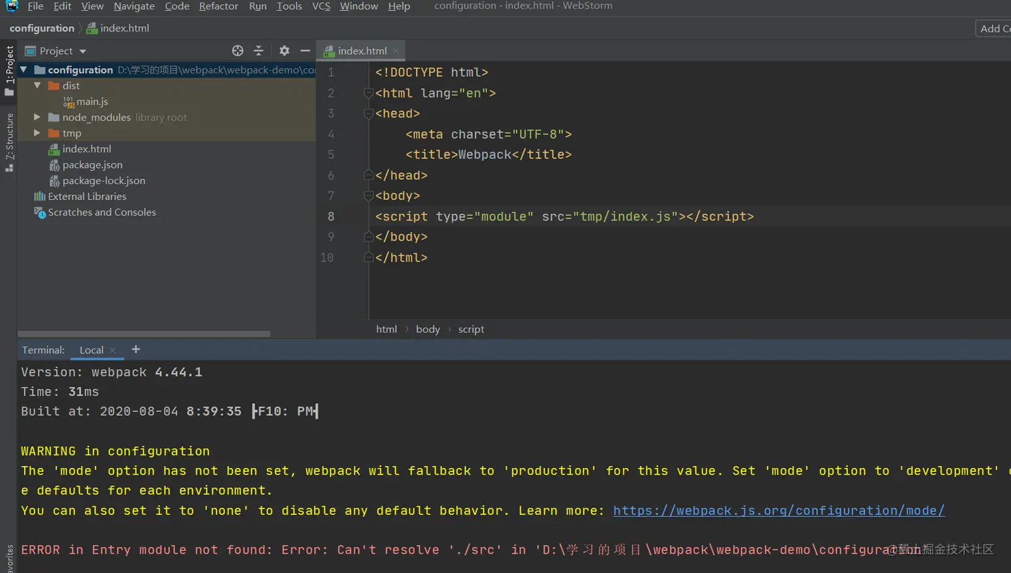Click the Add Configuration button

[994, 28]
